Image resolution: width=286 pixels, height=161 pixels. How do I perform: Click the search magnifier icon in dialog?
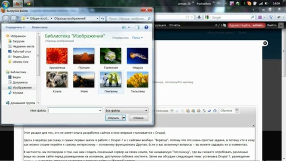[x=149, y=19]
